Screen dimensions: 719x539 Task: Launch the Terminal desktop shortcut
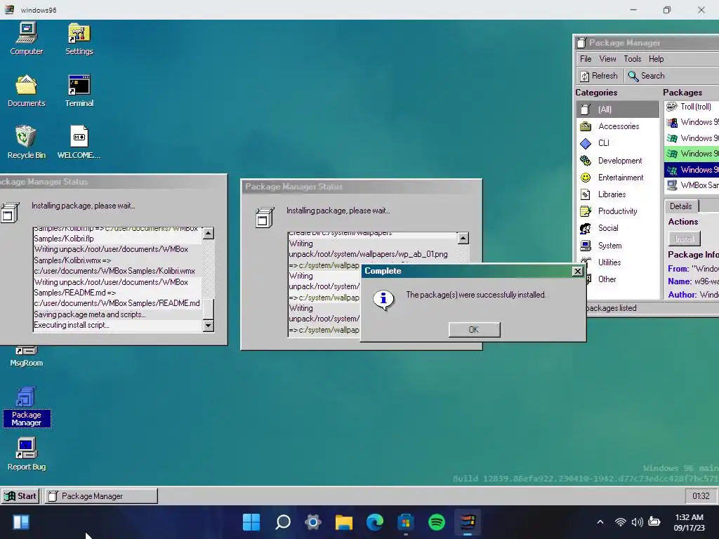coord(79,91)
